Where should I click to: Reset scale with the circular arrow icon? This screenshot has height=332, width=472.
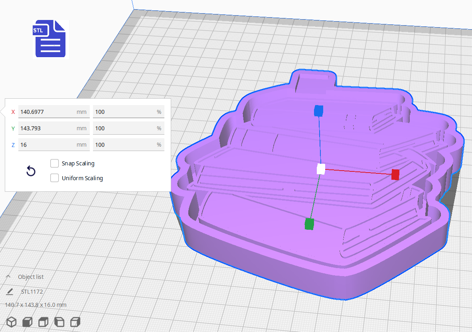[31, 171]
